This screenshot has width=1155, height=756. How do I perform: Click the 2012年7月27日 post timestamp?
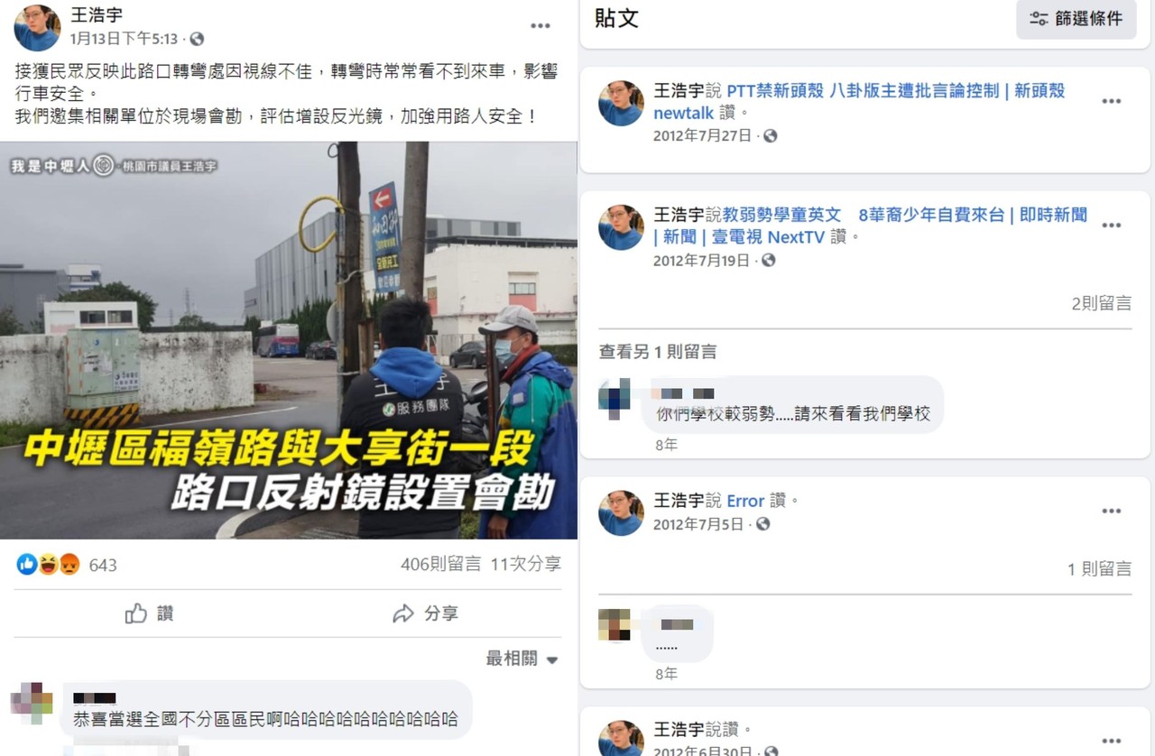tap(702, 135)
